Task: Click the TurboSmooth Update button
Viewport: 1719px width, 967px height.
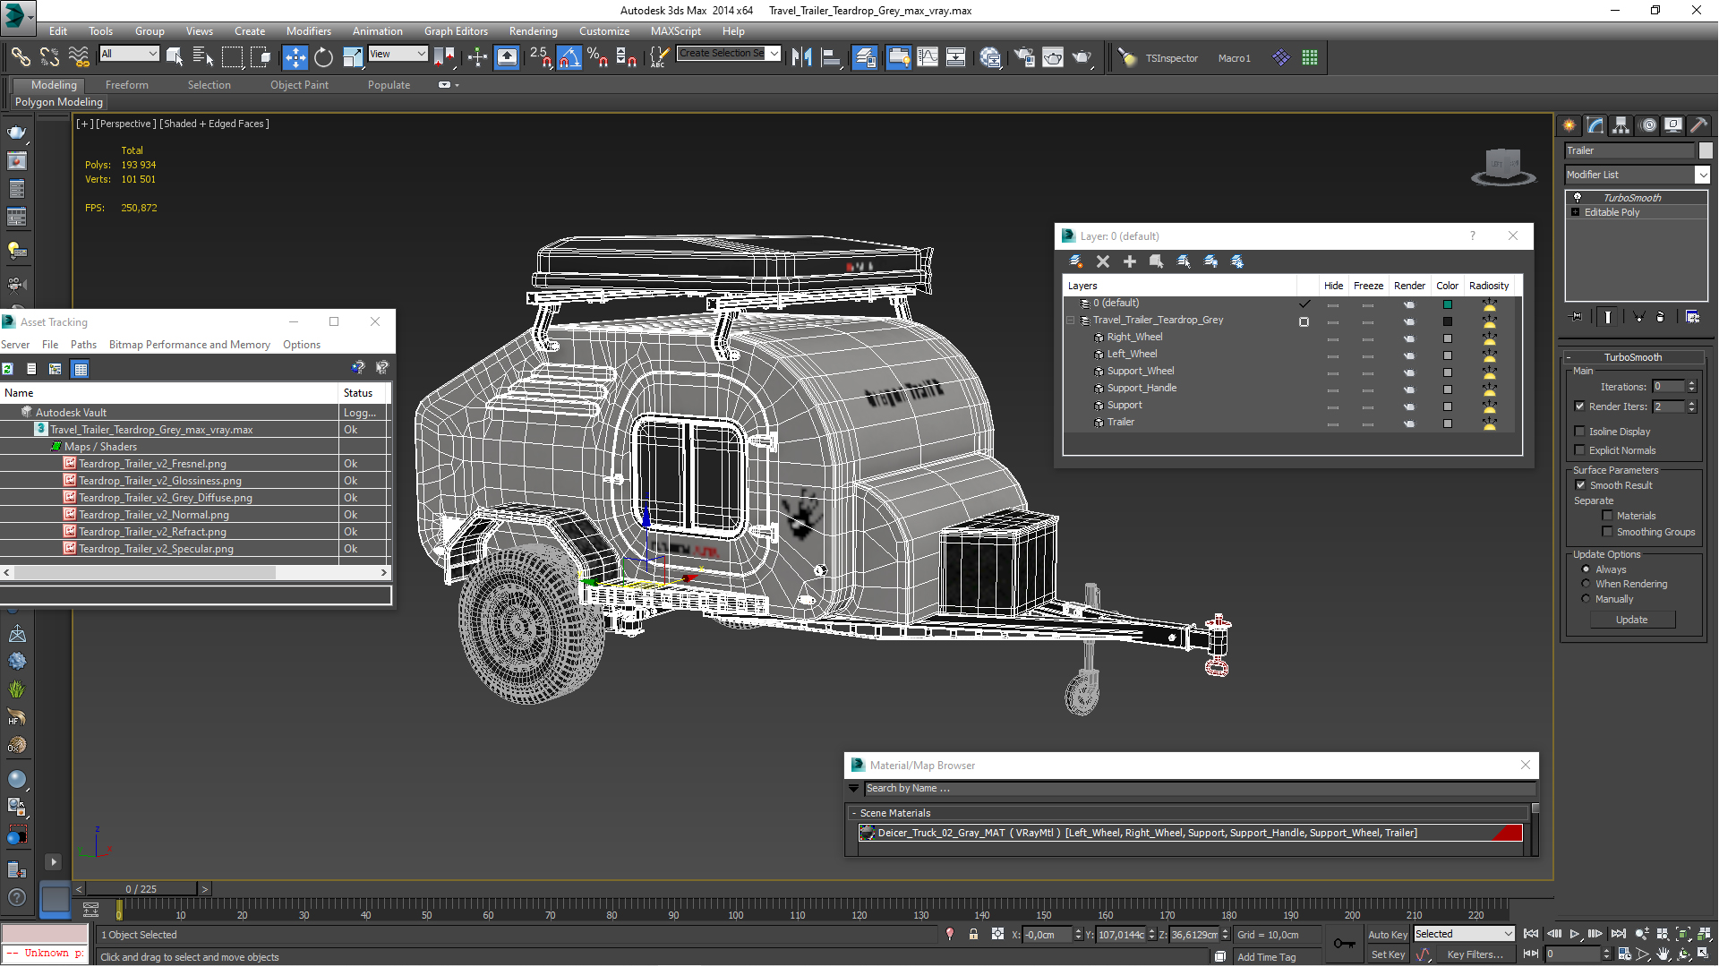Action: (1631, 620)
